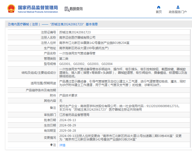Open the 政务服务门户 text link

click(178, 12)
